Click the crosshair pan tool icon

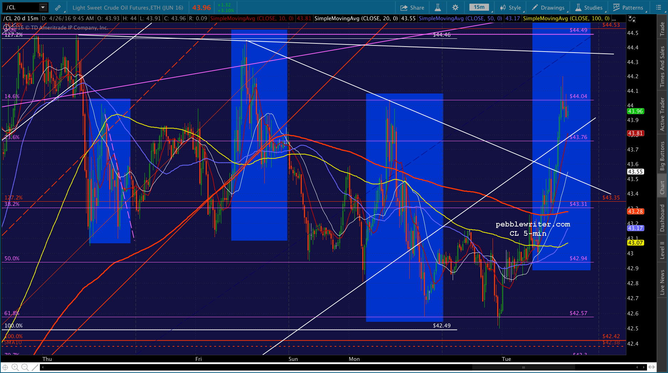5,367
